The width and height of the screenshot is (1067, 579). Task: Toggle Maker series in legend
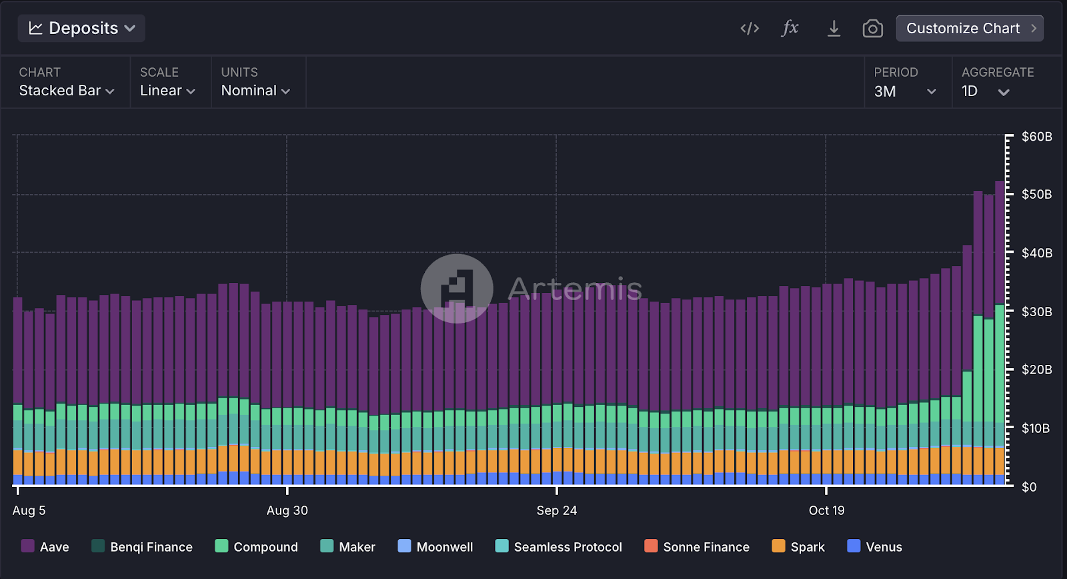coord(348,546)
